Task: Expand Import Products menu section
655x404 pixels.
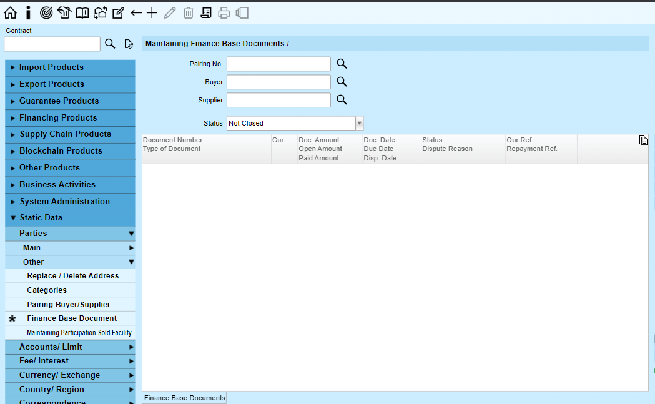Action: [x=71, y=67]
